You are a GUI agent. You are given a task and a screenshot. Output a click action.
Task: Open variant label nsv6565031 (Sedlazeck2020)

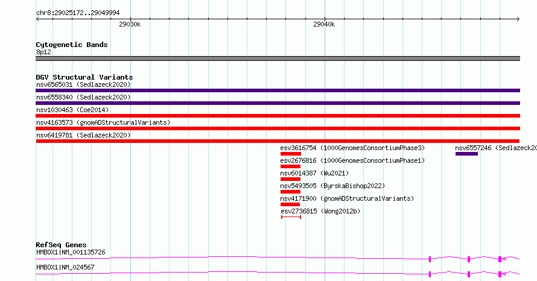[83, 84]
